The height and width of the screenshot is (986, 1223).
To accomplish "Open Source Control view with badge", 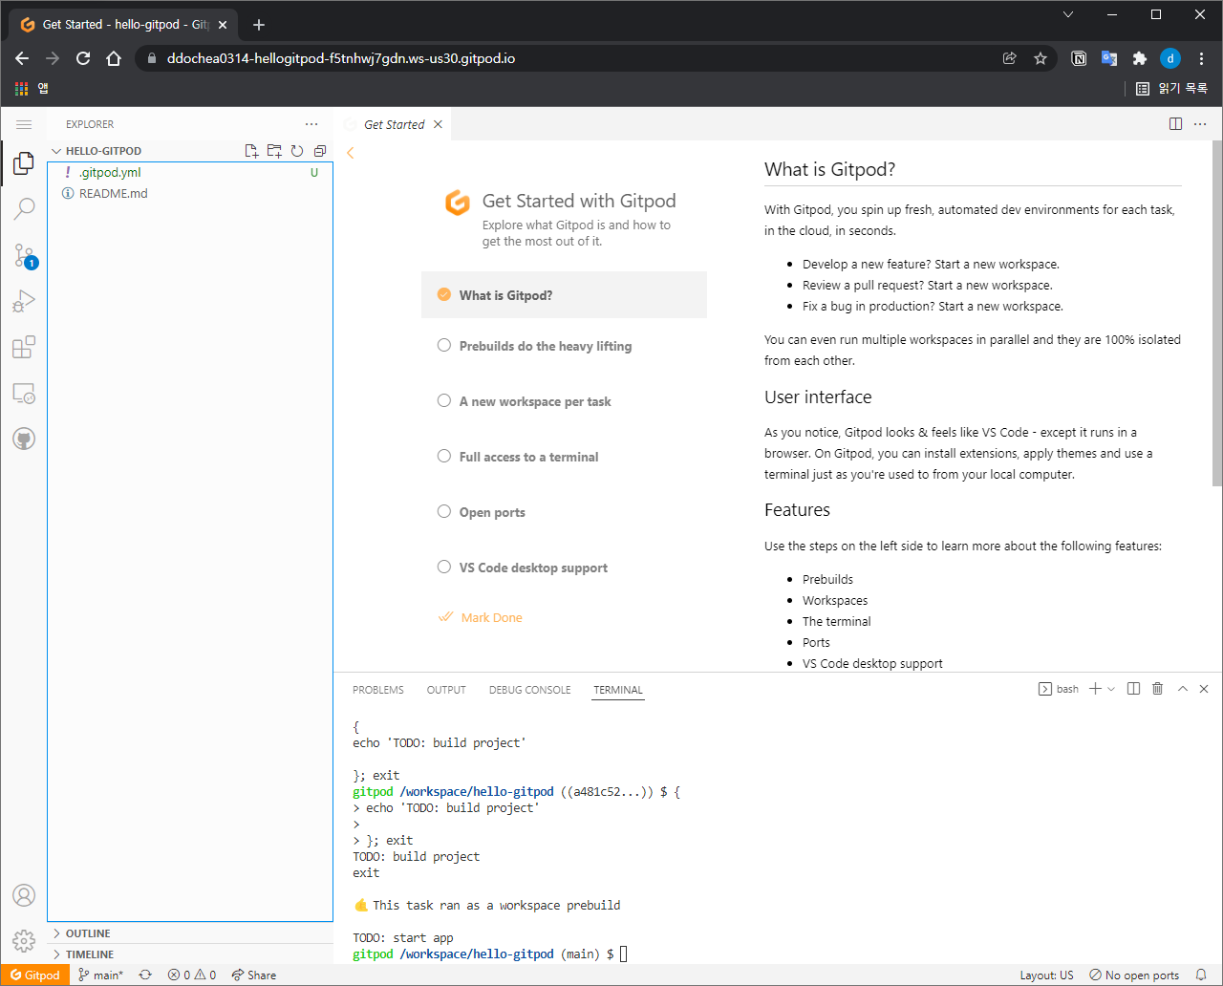I will [x=24, y=255].
